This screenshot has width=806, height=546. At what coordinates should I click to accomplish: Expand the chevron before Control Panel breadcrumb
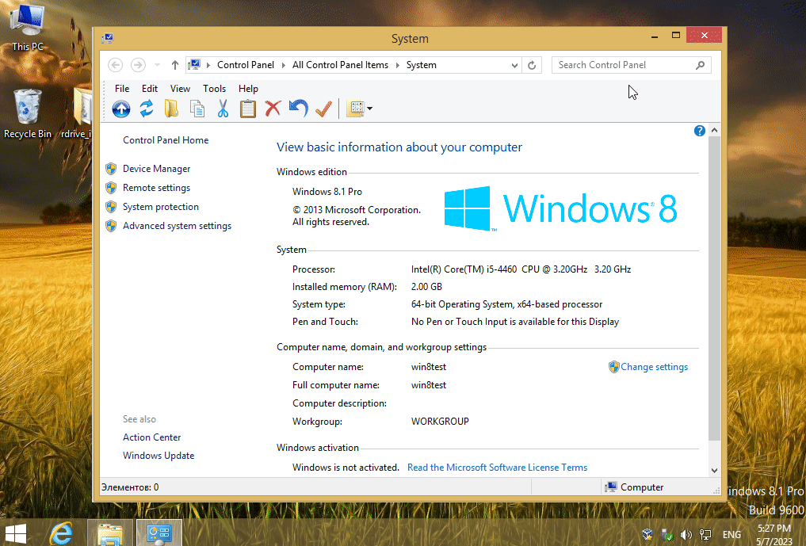tap(208, 65)
